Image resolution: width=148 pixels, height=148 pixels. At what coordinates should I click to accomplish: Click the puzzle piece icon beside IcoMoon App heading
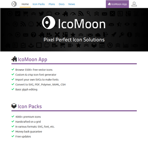click(14, 59)
